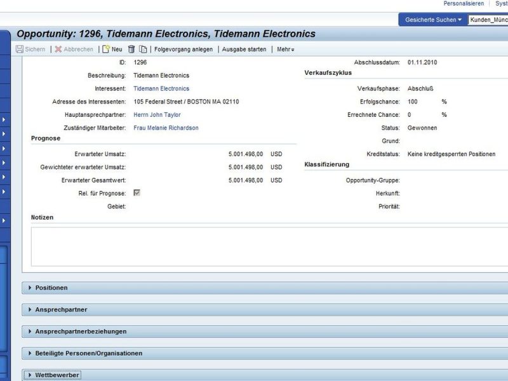Screen dimensions: 508x381
Task: Select the Abschlussdatum value 01.11.2010
Action: (422, 62)
